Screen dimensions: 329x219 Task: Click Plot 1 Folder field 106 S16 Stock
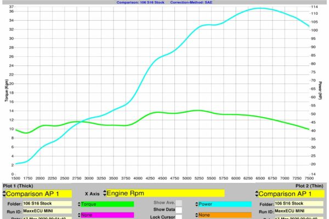[x=47, y=204]
